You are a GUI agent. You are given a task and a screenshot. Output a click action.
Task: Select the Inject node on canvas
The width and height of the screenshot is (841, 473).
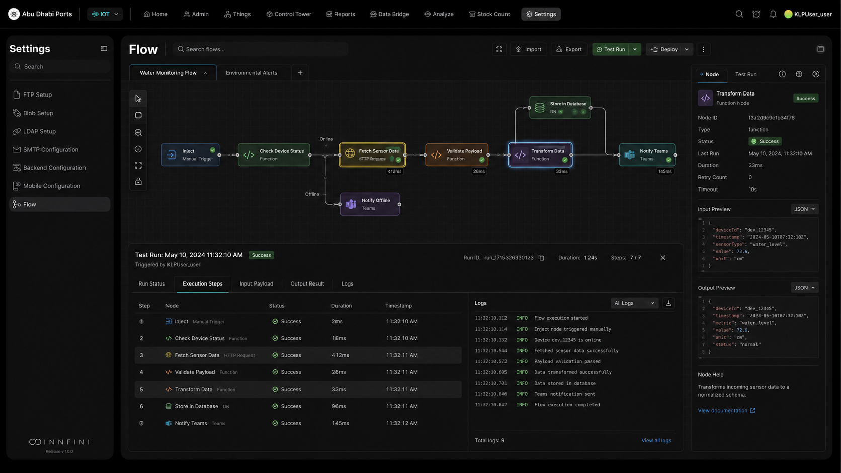pos(190,155)
